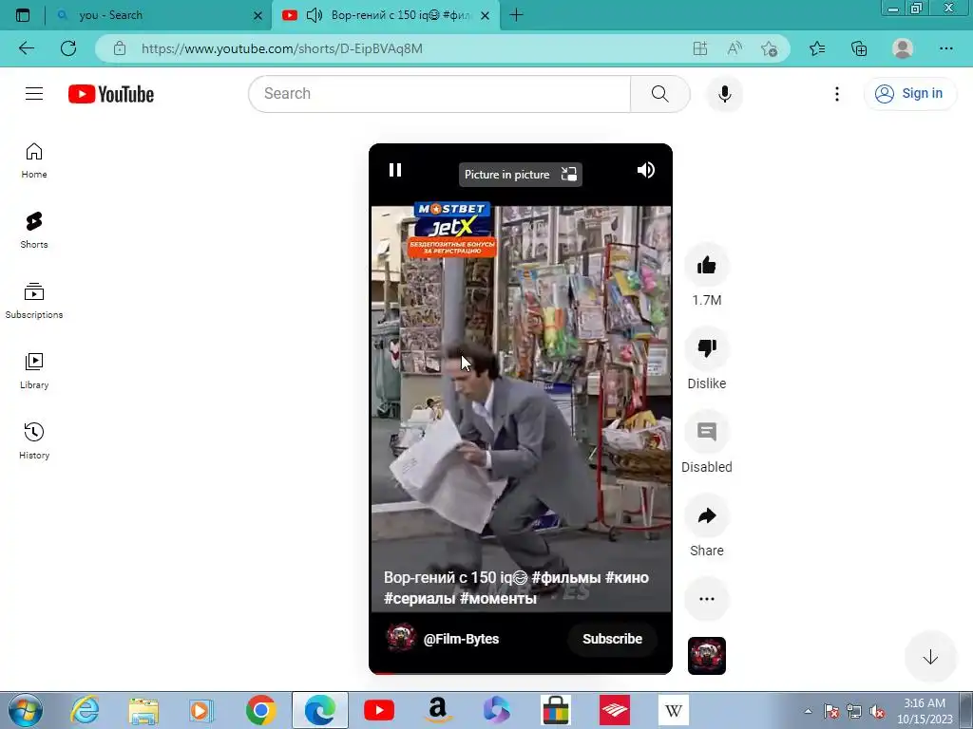Click the YouTube logo
The height and width of the screenshot is (729, 973).
tap(111, 94)
